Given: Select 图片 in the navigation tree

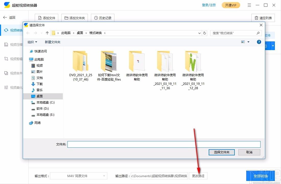Looking at the screenshot, I should [x=37, y=72].
